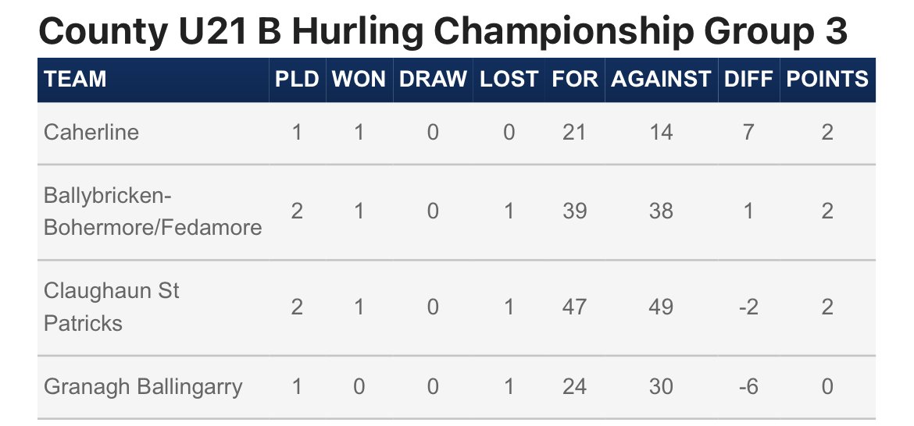Screen dimensions: 914x426
Task: Click Granagh Ballingarry's AGAINST value 30
Action: (661, 386)
